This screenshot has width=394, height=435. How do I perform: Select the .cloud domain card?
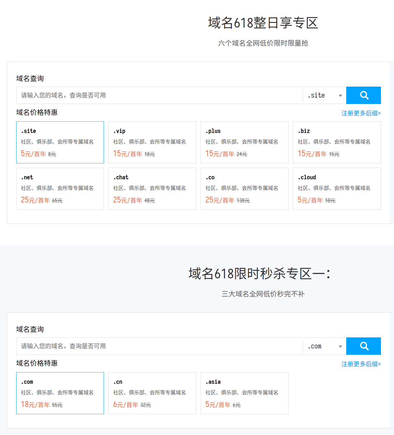click(x=337, y=189)
